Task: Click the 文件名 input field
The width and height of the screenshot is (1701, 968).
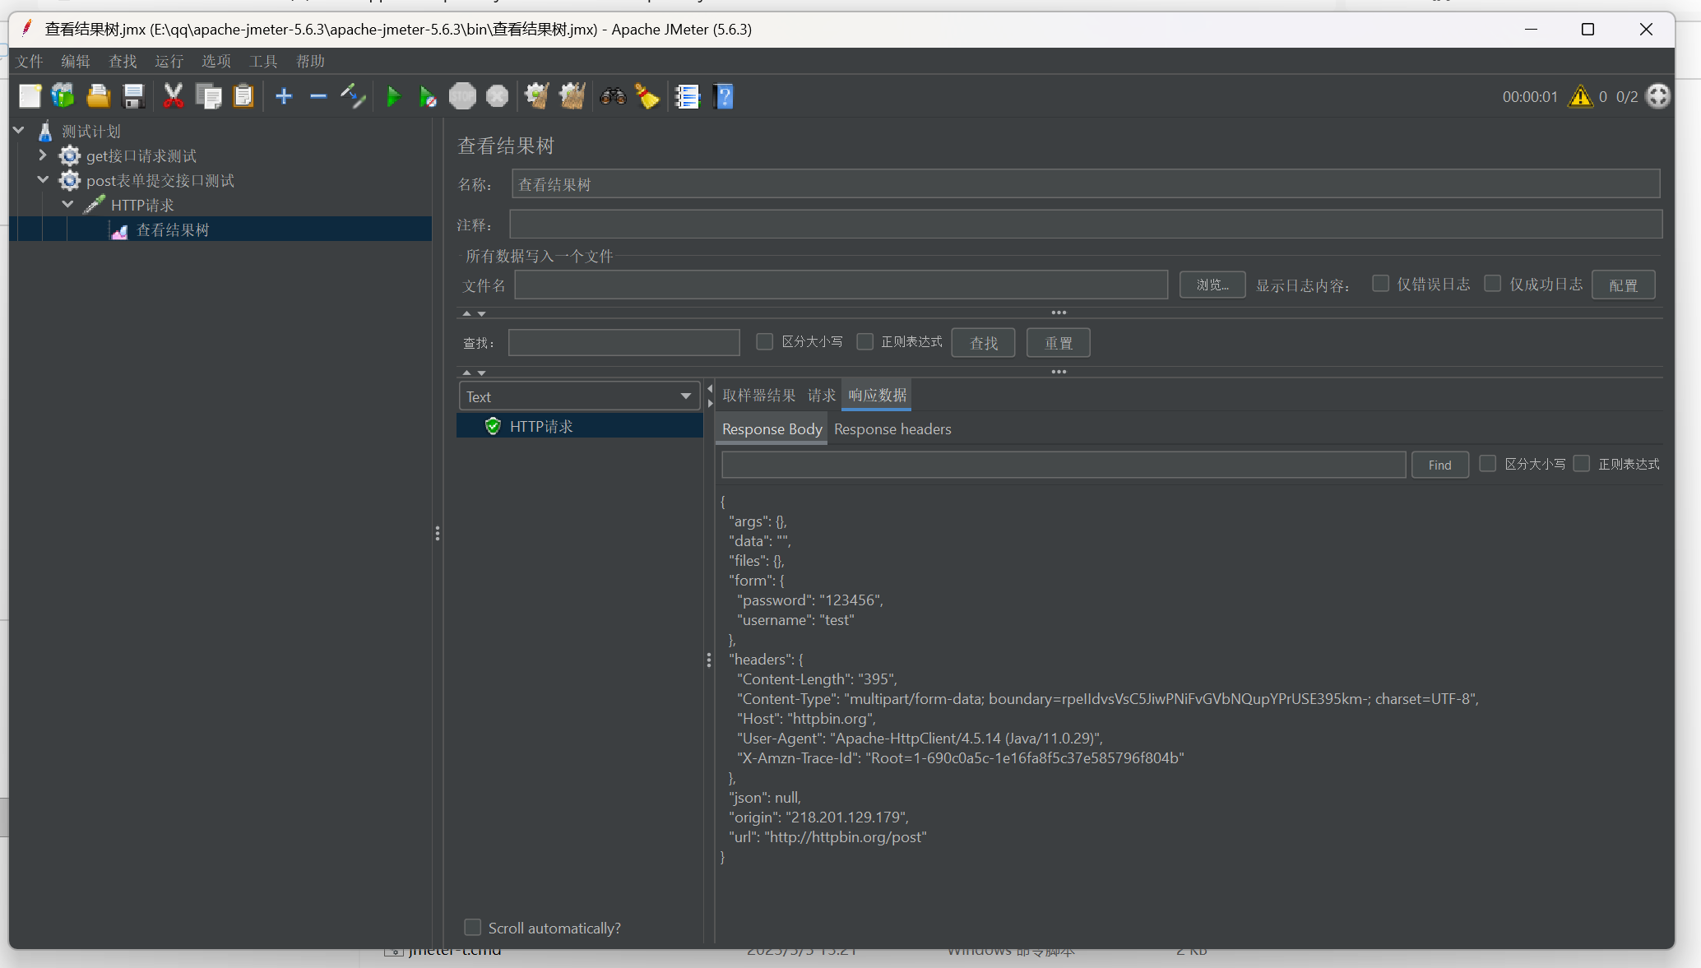Action: tap(841, 285)
